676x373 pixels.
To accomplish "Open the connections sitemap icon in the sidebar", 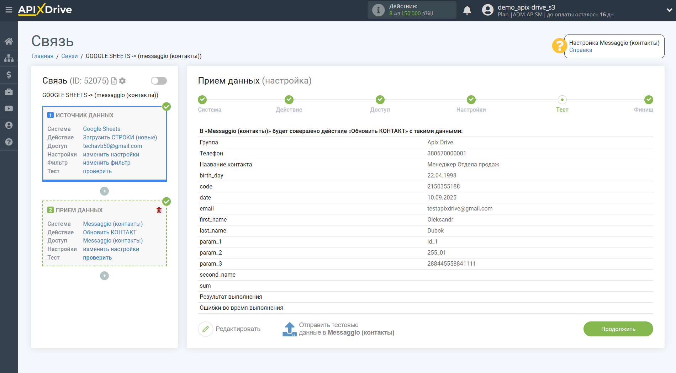I will [9, 58].
